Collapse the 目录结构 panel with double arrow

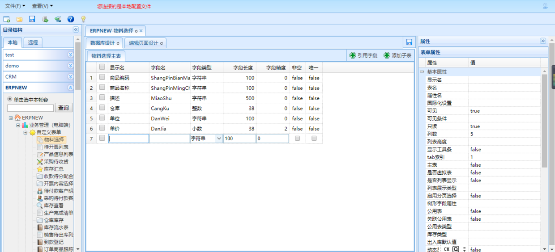click(x=76, y=30)
